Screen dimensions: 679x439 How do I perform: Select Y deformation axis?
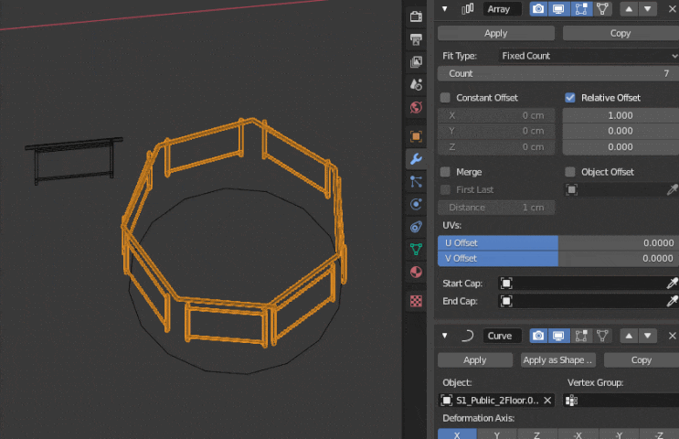497,434
